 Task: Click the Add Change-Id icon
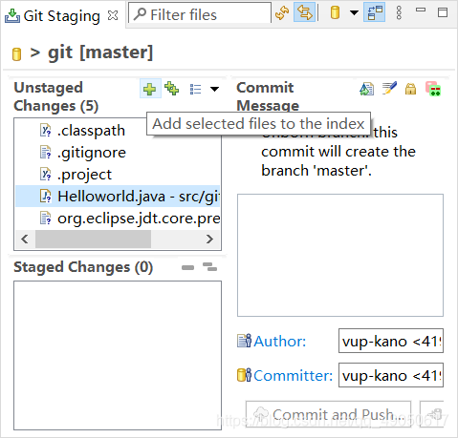pos(433,89)
